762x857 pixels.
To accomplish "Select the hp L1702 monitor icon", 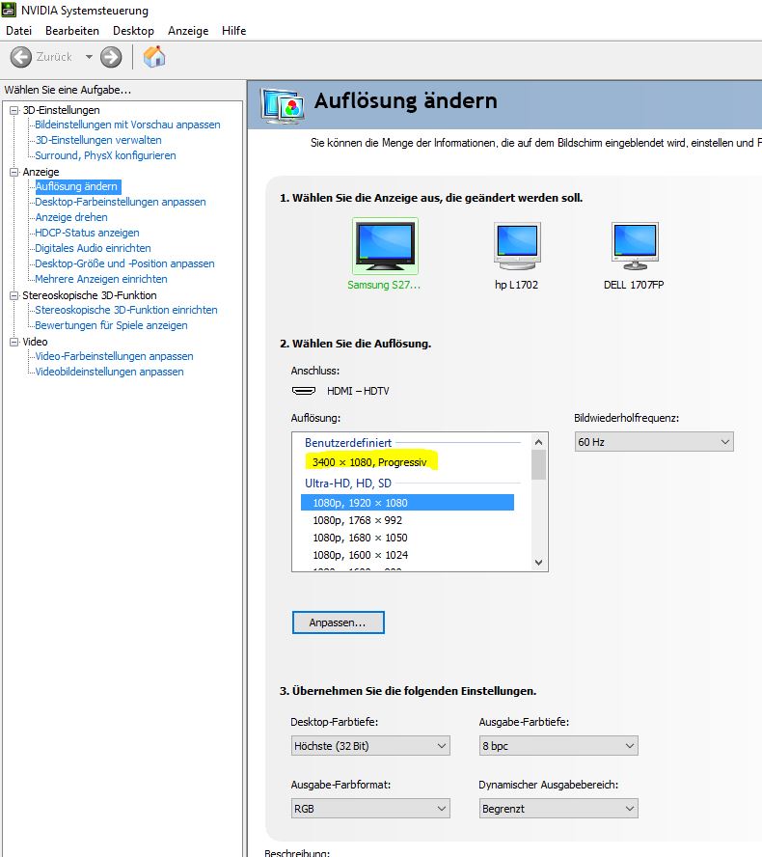I will point(517,246).
